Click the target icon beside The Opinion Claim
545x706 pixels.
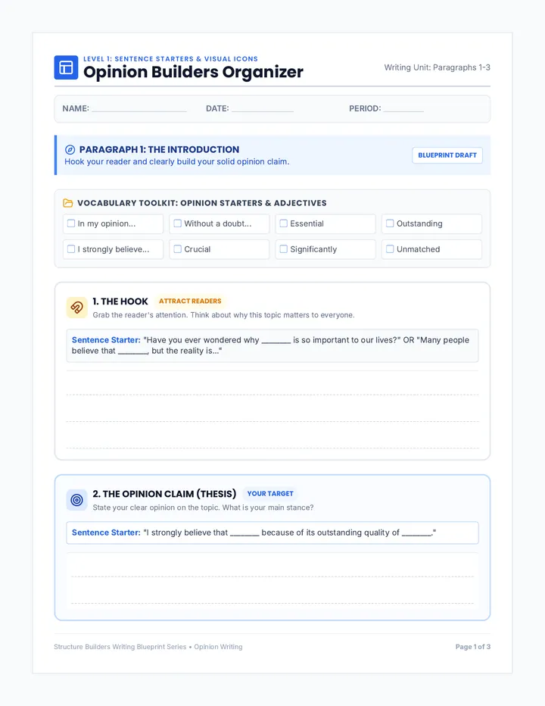pos(77,500)
